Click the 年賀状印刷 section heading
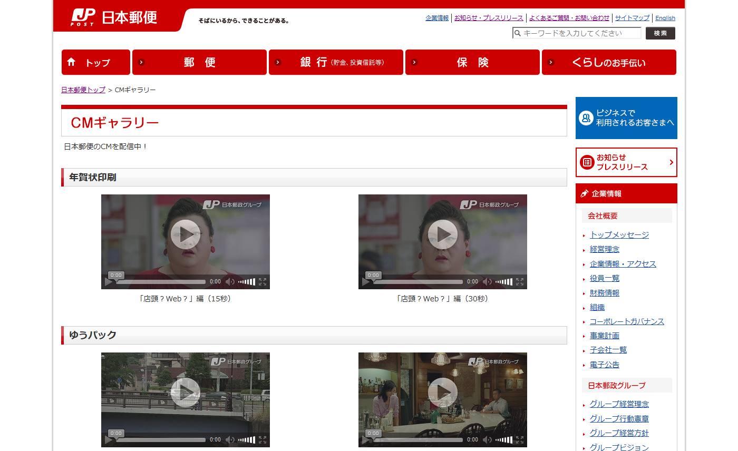 point(93,178)
